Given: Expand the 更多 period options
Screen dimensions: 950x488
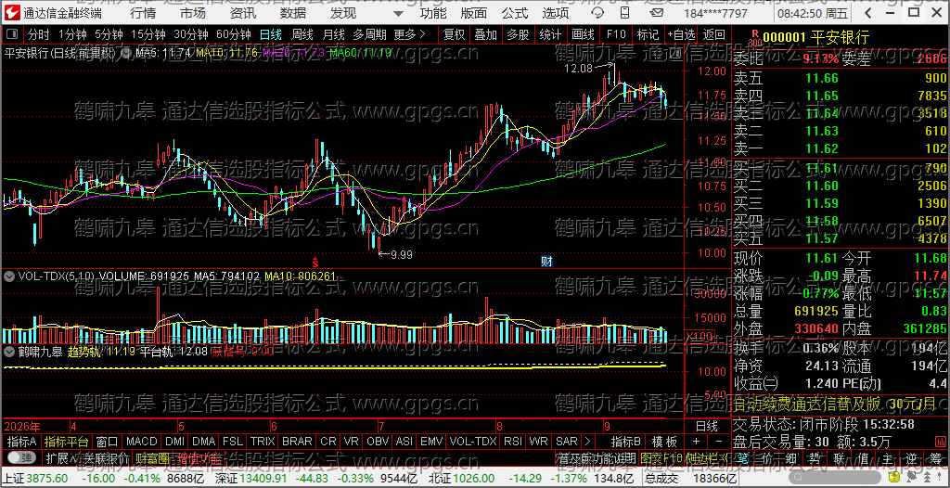Looking at the screenshot, I should (x=409, y=34).
